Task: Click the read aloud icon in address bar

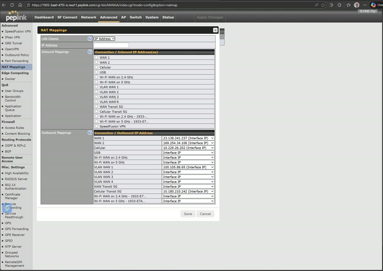Action: 316,5
